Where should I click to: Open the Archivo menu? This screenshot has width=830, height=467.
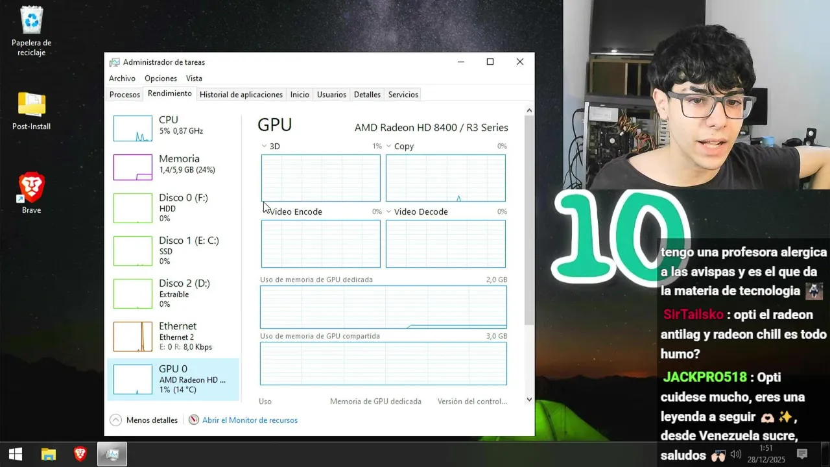click(x=122, y=78)
